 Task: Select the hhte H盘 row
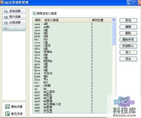tap(72, 70)
